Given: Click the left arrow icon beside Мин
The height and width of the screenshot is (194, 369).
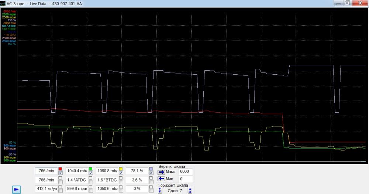Looking at the screenshot, I should [161, 179].
